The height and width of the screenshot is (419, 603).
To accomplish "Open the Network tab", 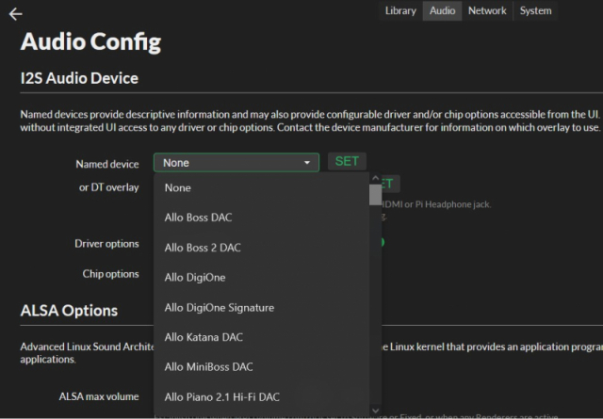I will coord(487,10).
